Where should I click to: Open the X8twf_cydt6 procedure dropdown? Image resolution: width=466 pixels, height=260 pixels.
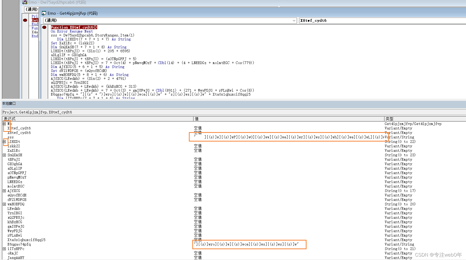(x=383, y=20)
